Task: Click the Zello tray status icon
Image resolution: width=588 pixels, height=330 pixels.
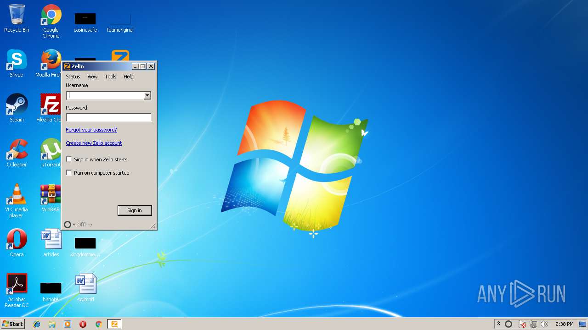Action: [x=509, y=324]
